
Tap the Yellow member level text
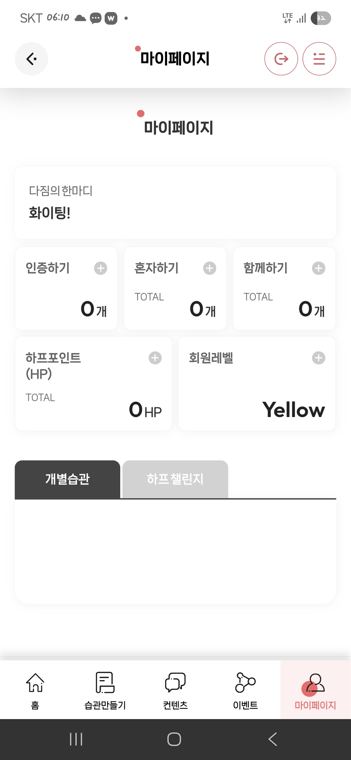tap(293, 410)
